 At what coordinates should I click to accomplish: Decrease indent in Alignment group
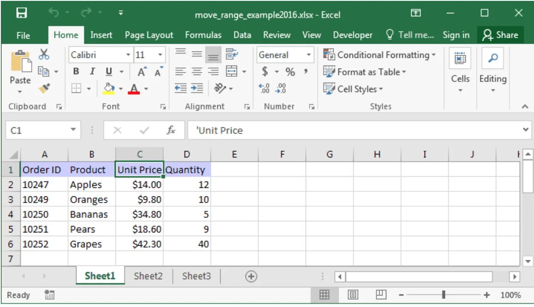[x=181, y=88]
